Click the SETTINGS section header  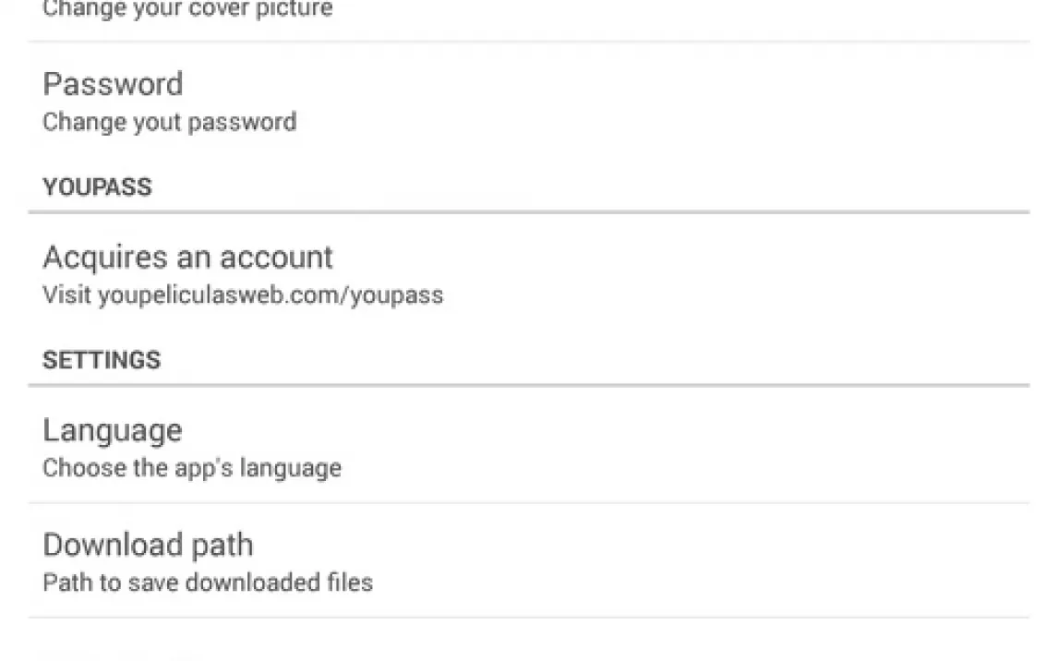pyautogui.click(x=102, y=359)
